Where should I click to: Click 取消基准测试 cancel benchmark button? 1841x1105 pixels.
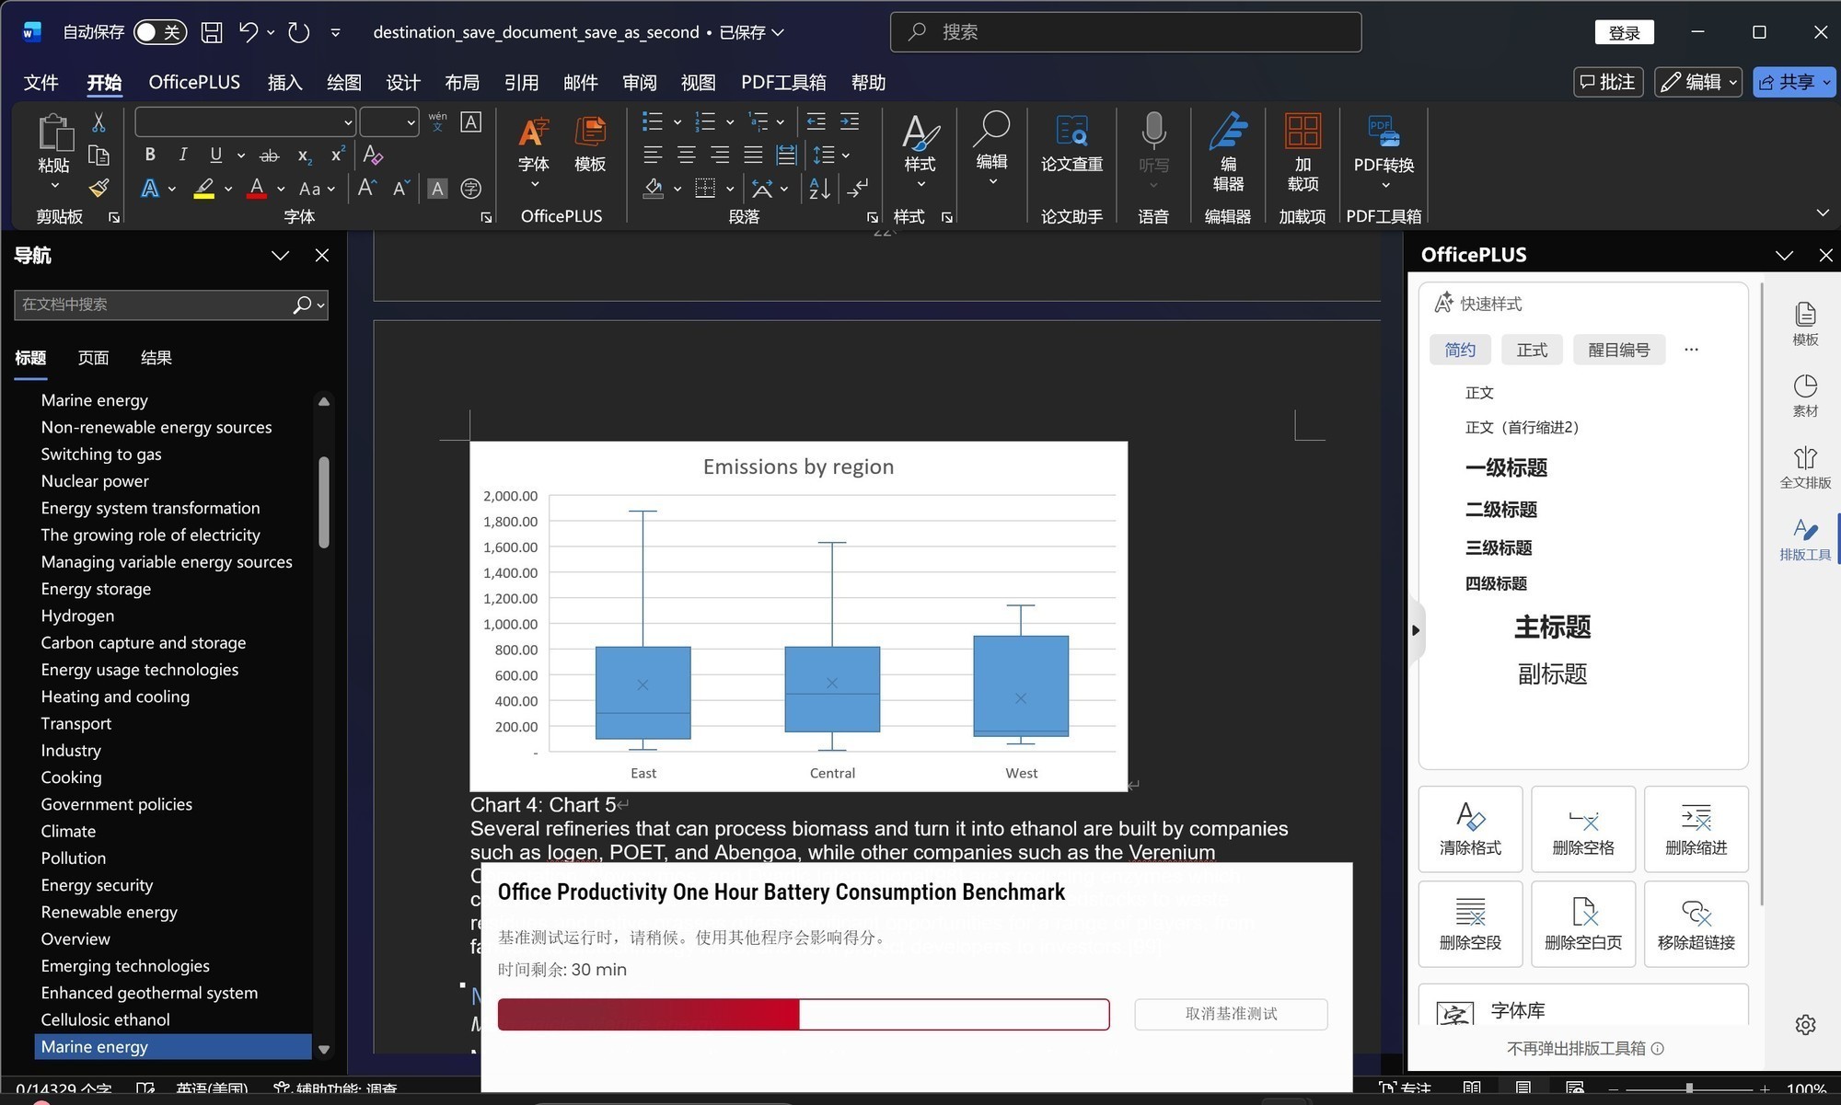click(1231, 1014)
